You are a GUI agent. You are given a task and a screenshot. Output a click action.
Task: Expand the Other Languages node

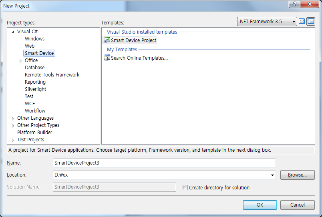click(x=13, y=118)
